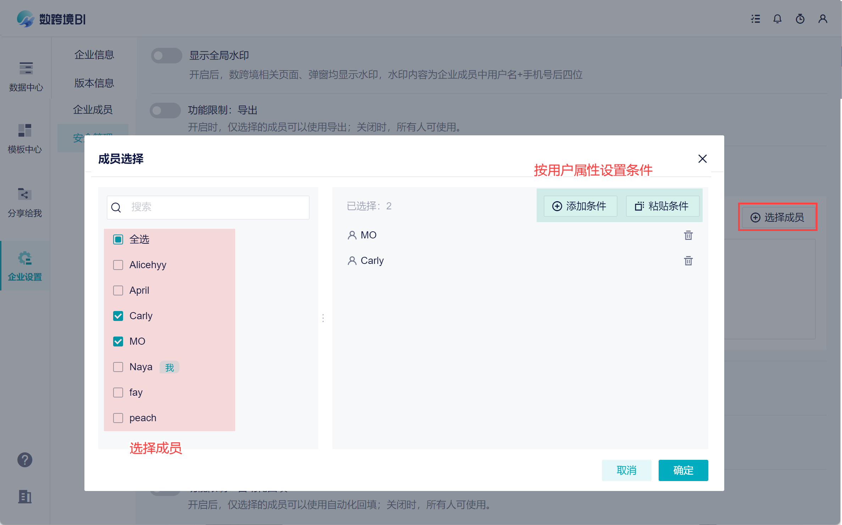The image size is (842, 525).
Task: Open the notification bell
Action: tap(777, 19)
